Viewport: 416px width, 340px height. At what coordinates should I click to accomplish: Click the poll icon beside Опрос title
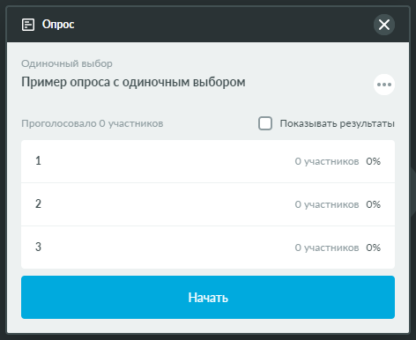click(x=28, y=25)
